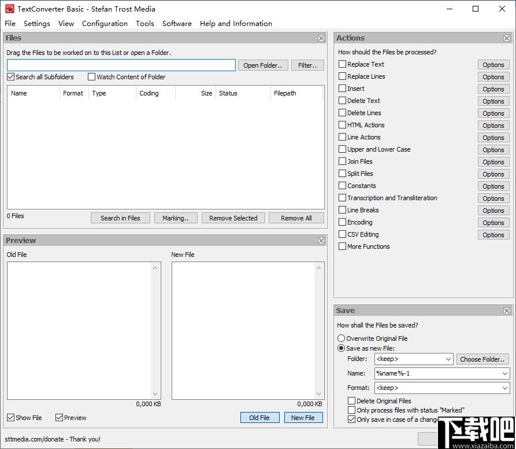Open Options for Replace Text
The image size is (516, 449).
click(493, 65)
